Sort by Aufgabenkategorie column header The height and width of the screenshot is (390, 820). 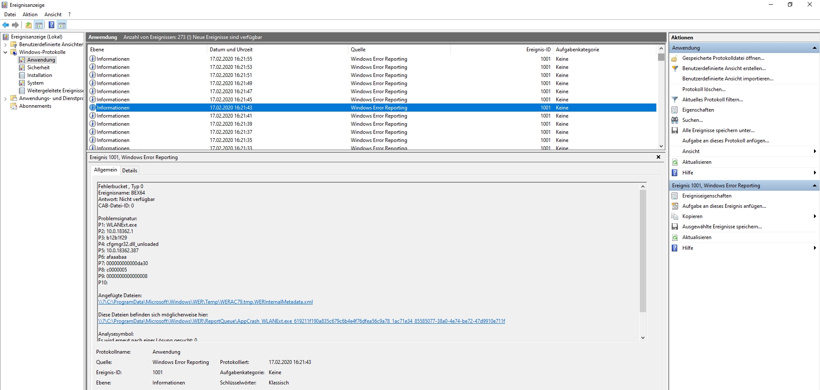coord(605,50)
